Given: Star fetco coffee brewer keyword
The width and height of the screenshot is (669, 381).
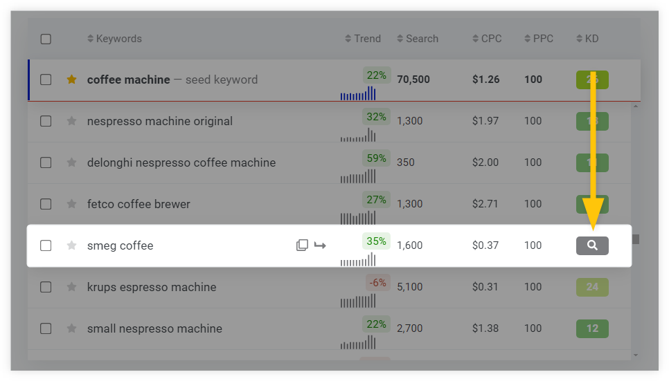Looking at the screenshot, I should pos(72,204).
